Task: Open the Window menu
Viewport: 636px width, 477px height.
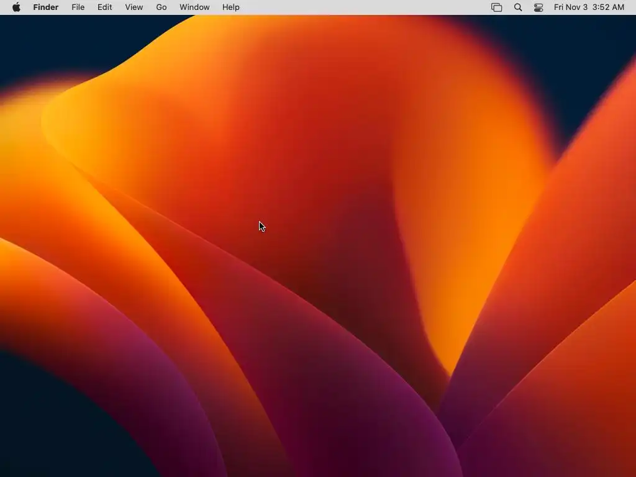Action: click(x=194, y=7)
